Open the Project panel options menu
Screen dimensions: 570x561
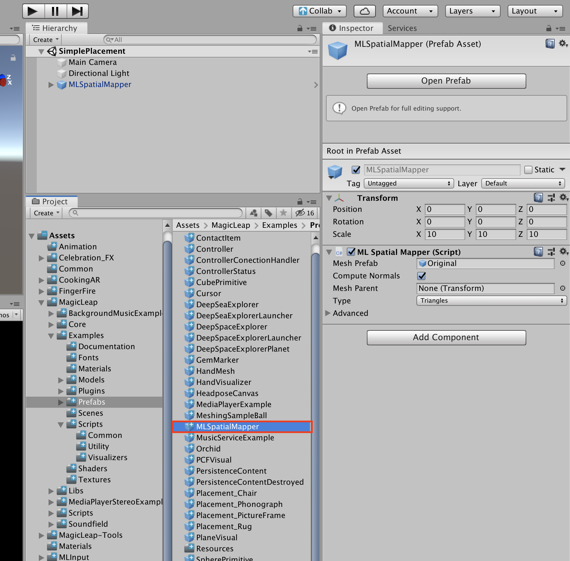coord(312,202)
